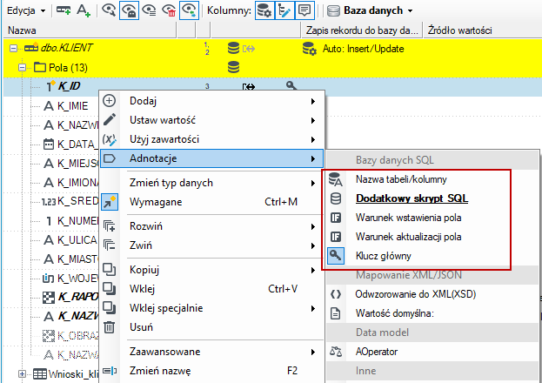
Task: Open the Edycja dropdown menu
Action: (x=26, y=10)
